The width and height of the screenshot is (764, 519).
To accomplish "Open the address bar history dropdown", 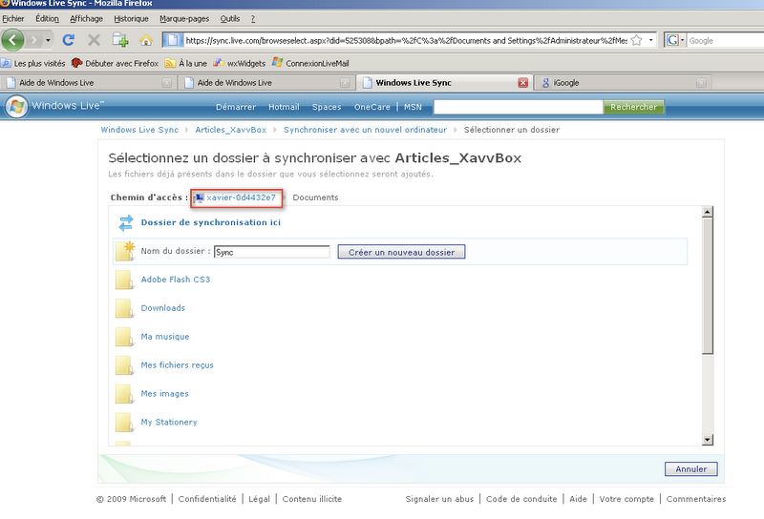I will pyautogui.click(x=650, y=40).
